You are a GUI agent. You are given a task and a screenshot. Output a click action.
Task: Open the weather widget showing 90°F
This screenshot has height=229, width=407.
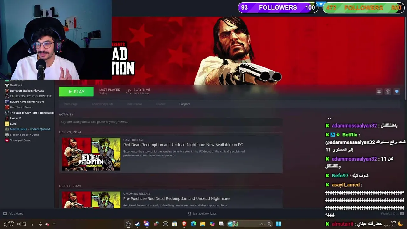(393, 224)
